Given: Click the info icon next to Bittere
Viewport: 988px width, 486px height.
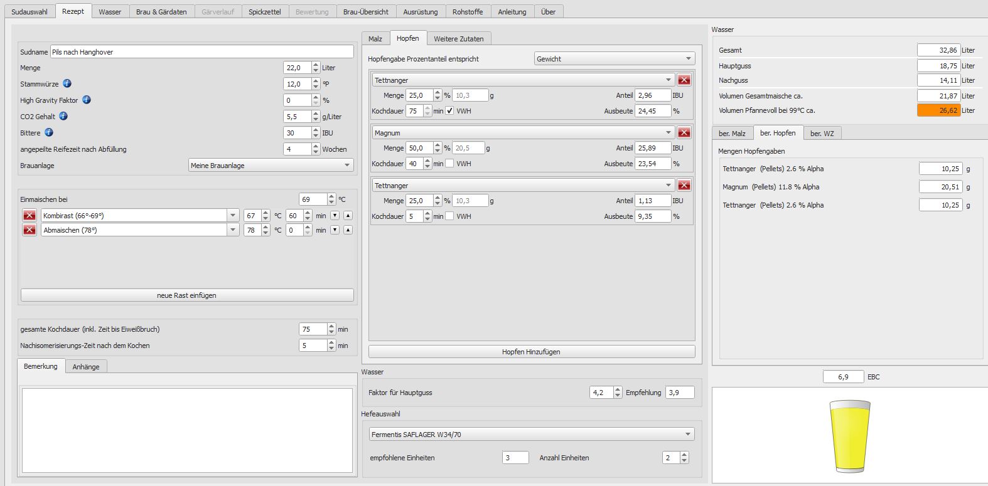Looking at the screenshot, I should click(x=49, y=132).
